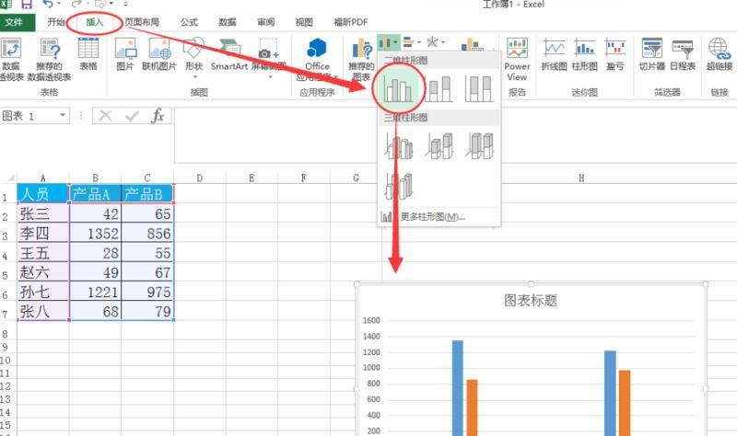737x436 pixels.
Task: Switch to the 公式 tab
Action: coord(189,22)
